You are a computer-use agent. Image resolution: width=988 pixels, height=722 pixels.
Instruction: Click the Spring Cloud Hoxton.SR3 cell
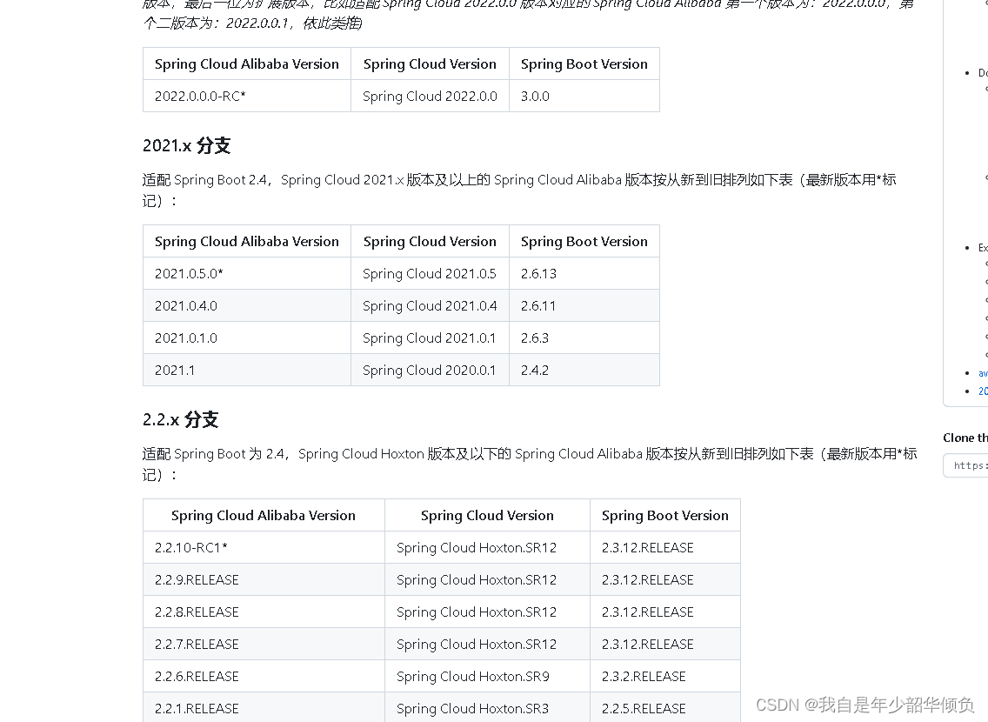pyautogui.click(x=487, y=708)
